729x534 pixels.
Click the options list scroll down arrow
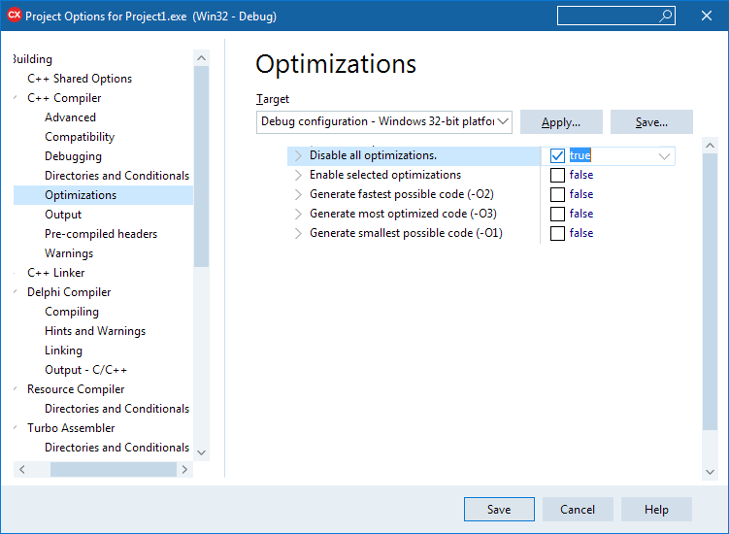710,472
